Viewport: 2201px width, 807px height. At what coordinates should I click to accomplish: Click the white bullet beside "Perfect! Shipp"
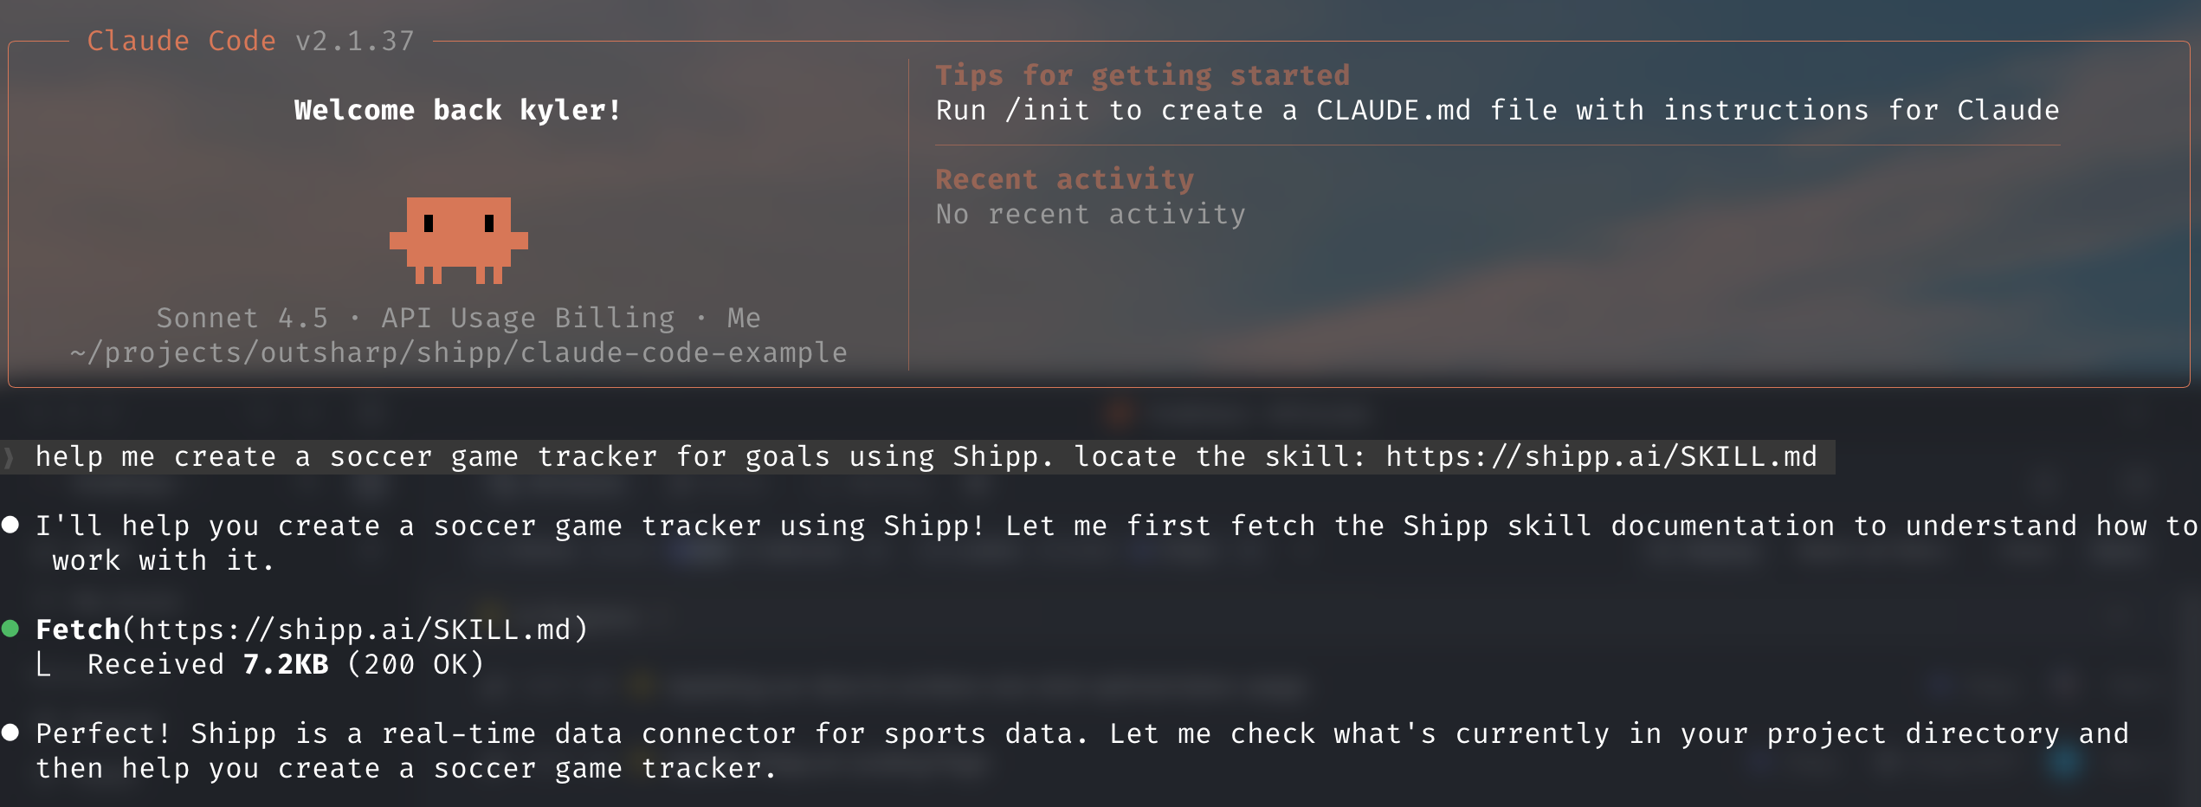tap(10, 733)
